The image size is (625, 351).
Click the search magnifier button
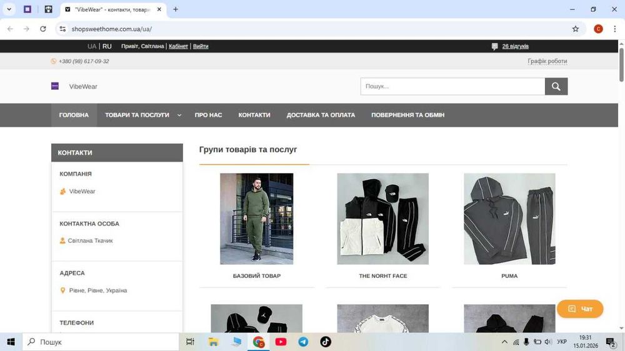point(556,86)
